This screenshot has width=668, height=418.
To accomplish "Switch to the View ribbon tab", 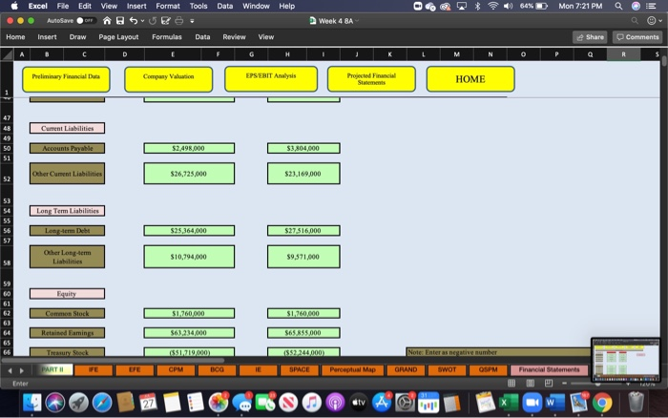I will [x=266, y=37].
